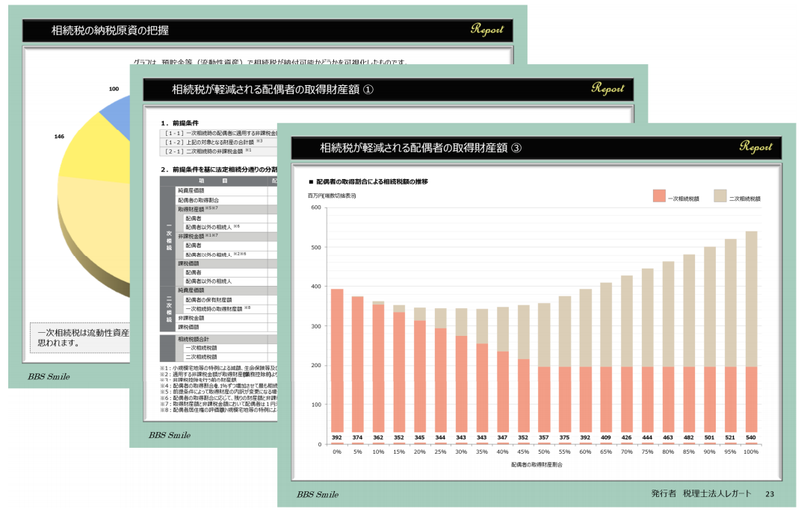The width and height of the screenshot is (807, 515).
Task: Select the 一次相続税額 legend color box
Action: [x=658, y=196]
